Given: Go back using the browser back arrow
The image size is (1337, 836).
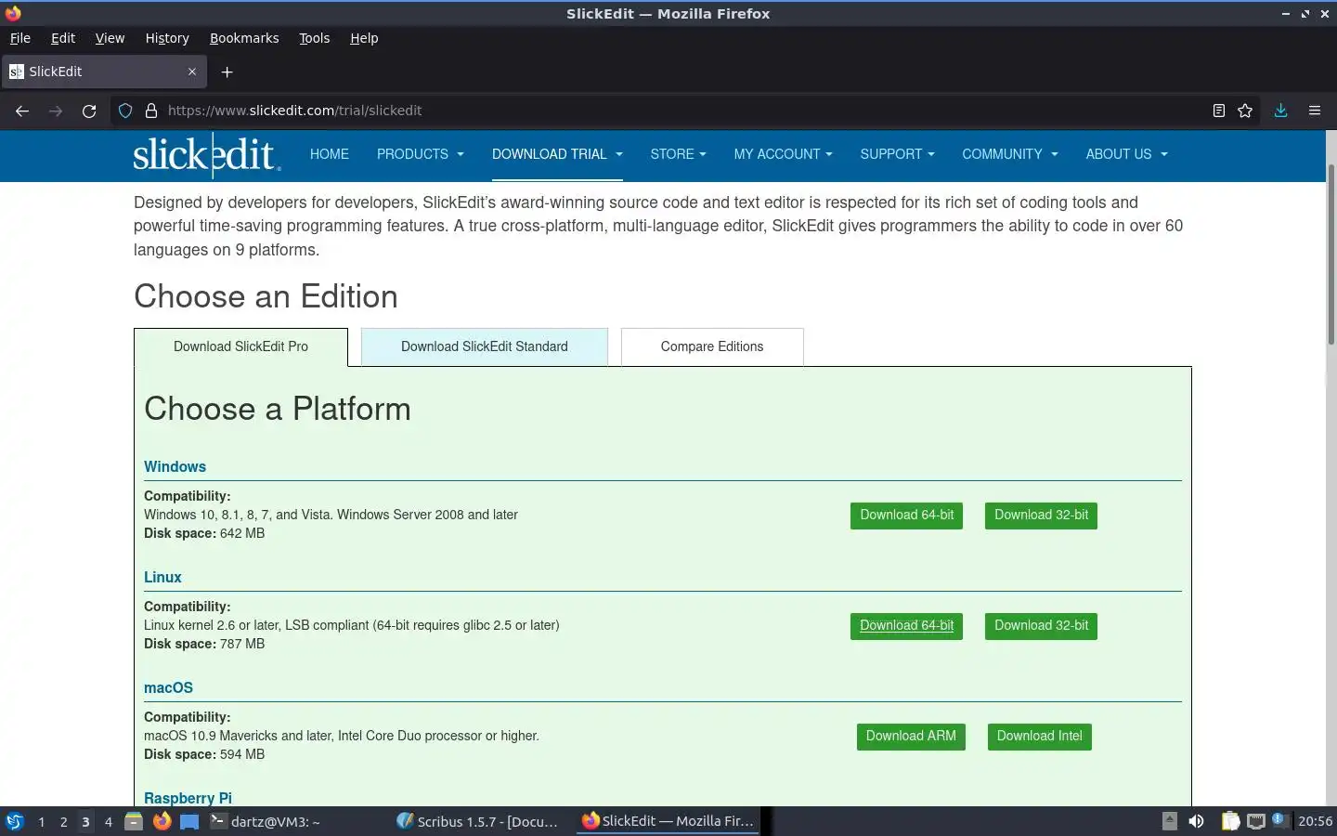Looking at the screenshot, I should tap(22, 111).
